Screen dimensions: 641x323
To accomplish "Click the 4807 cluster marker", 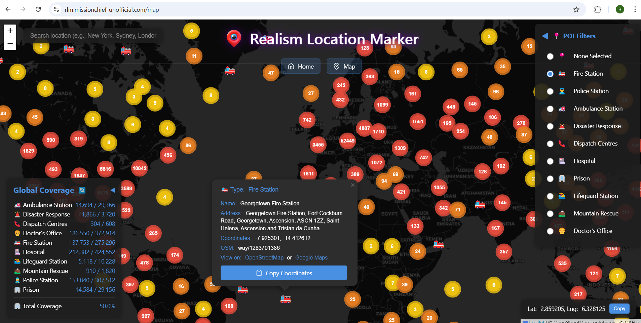I will [x=364, y=128].
